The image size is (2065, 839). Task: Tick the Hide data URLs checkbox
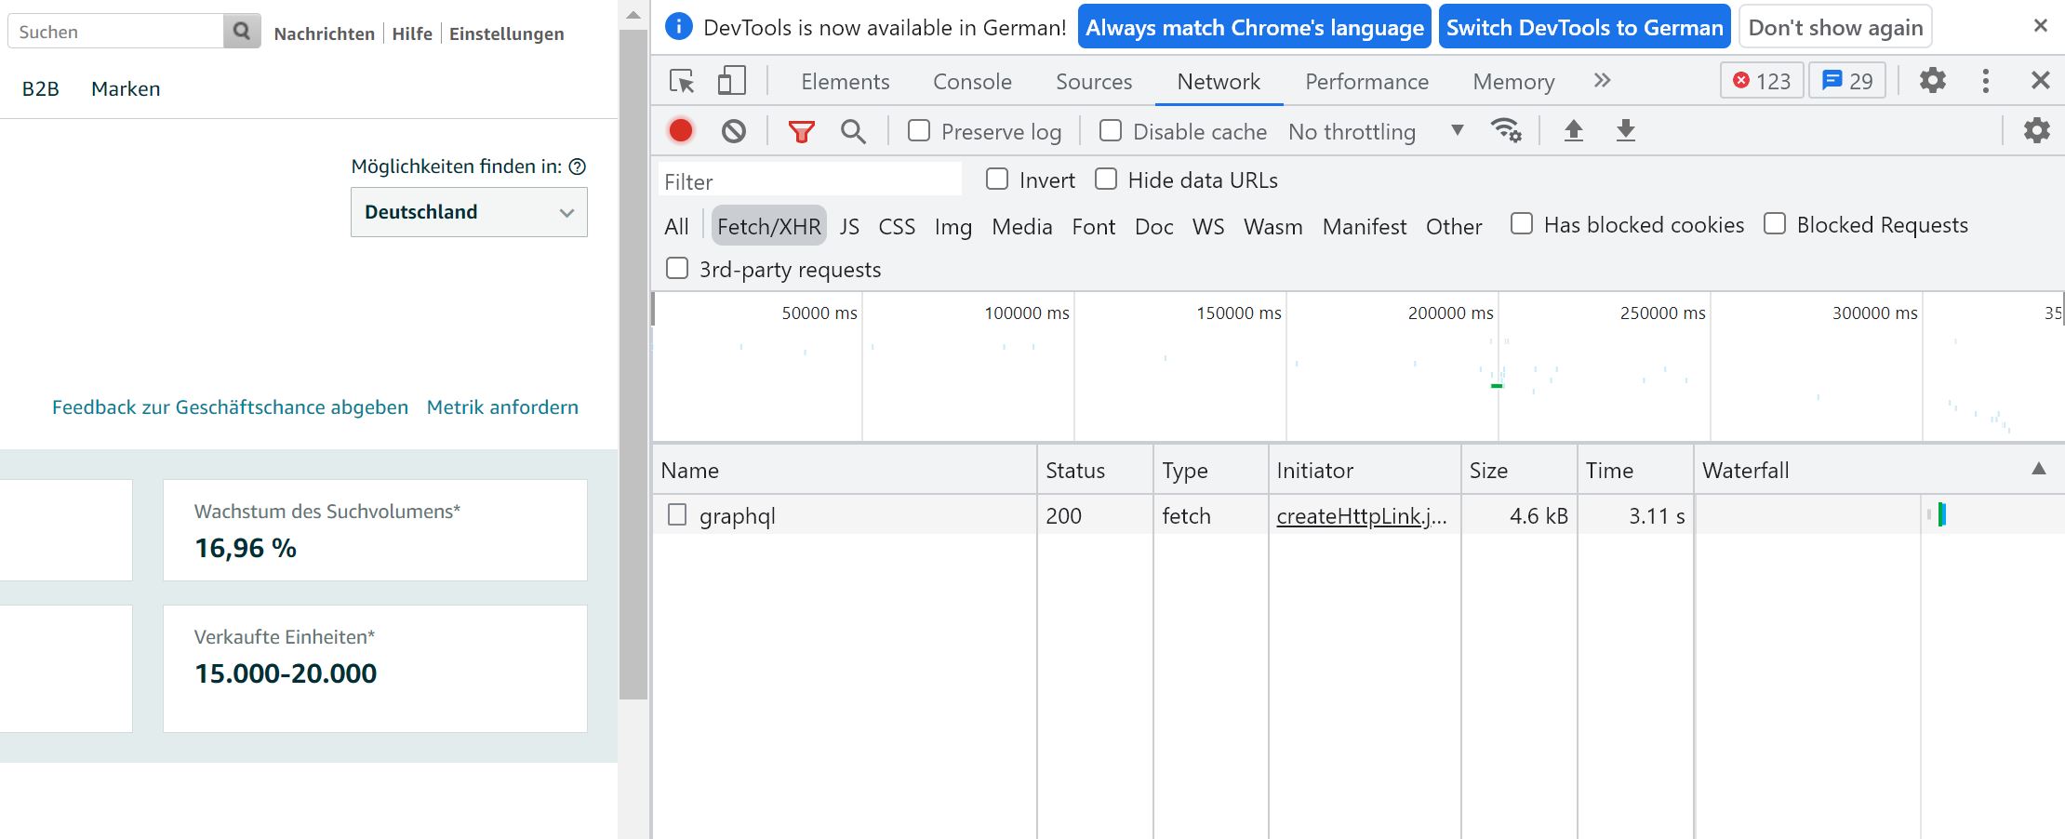coord(1106,179)
